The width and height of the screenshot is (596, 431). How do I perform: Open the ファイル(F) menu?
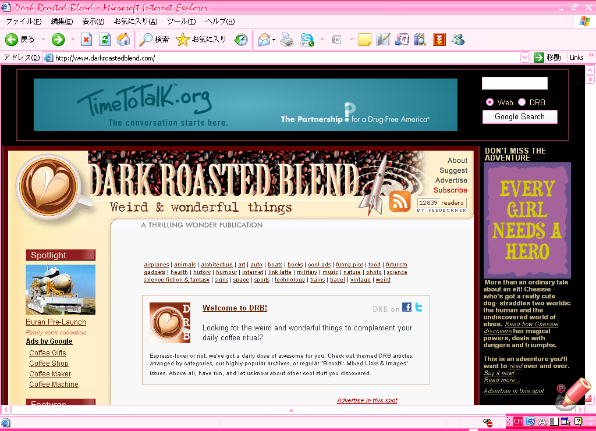23,22
